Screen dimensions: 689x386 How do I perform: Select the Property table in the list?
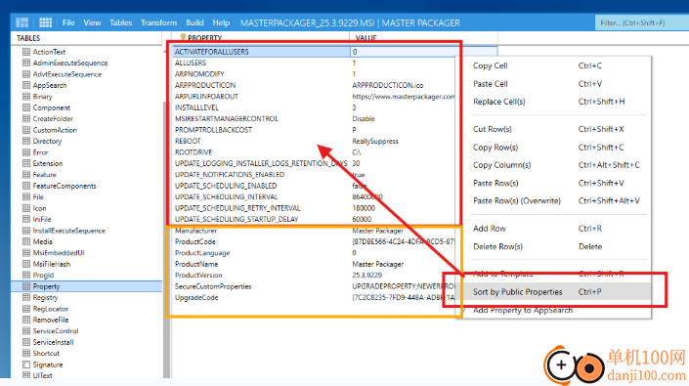point(87,286)
